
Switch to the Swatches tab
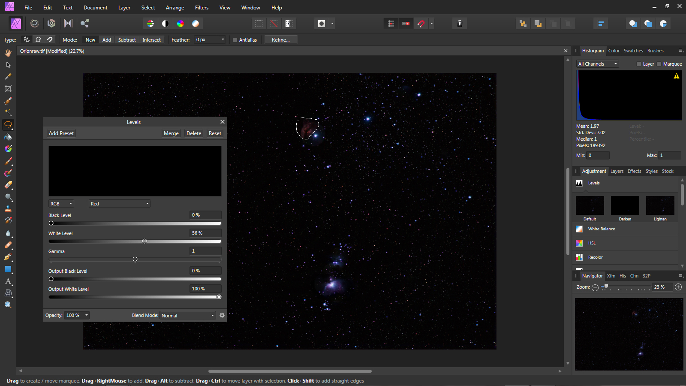coord(633,51)
